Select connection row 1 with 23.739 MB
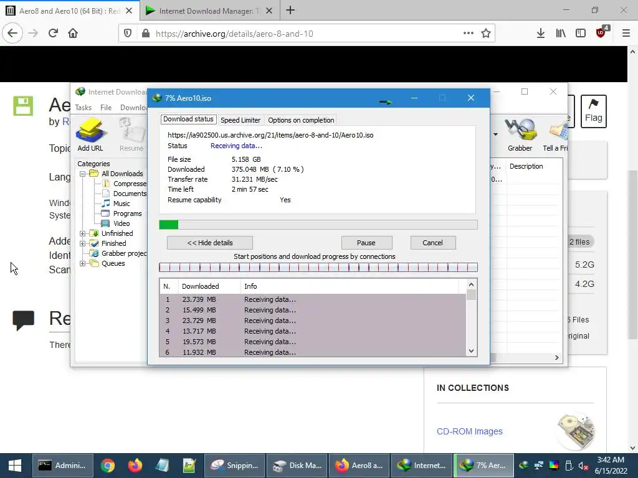This screenshot has height=478, width=638. click(313, 299)
